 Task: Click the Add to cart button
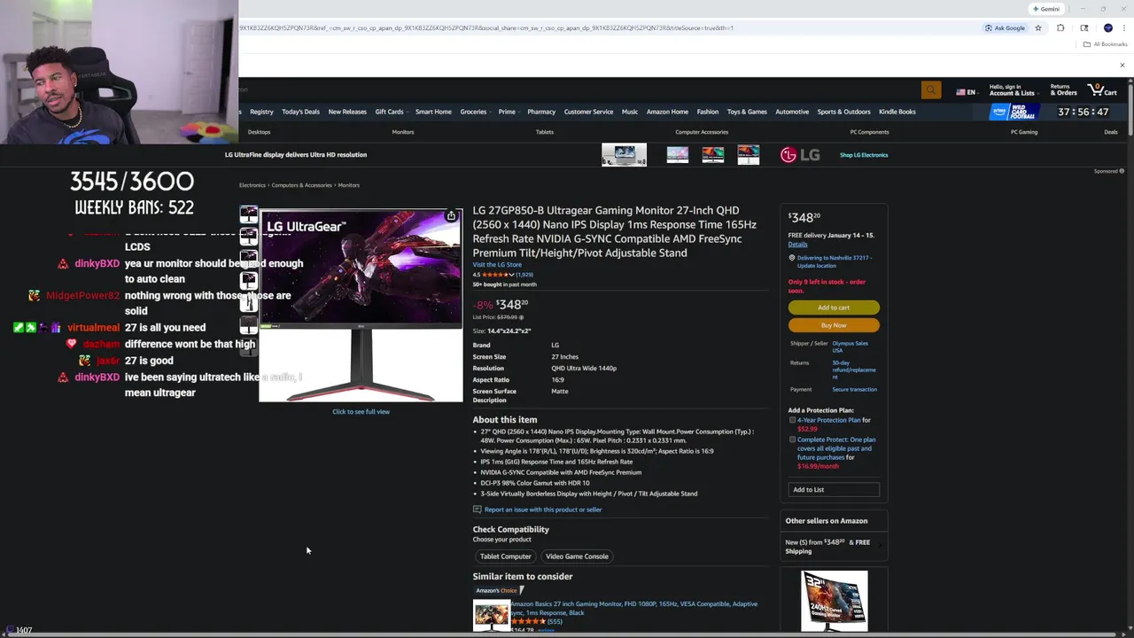click(834, 307)
